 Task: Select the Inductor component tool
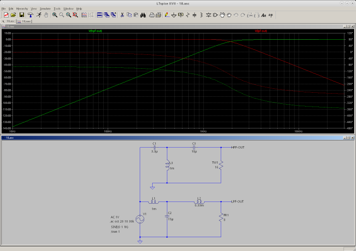tap(202, 15)
